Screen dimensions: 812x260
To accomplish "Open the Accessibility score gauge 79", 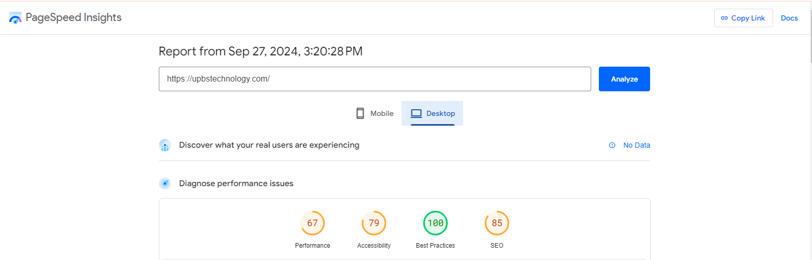I will [374, 223].
